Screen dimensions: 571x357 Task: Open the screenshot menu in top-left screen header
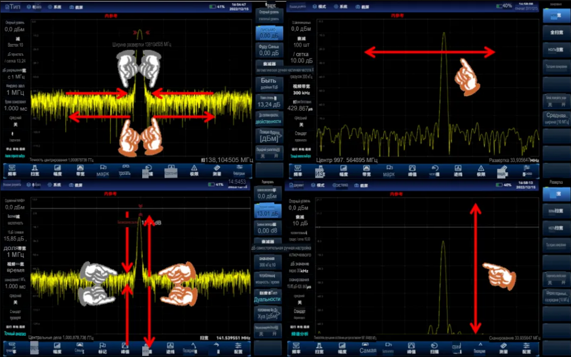click(x=76, y=7)
